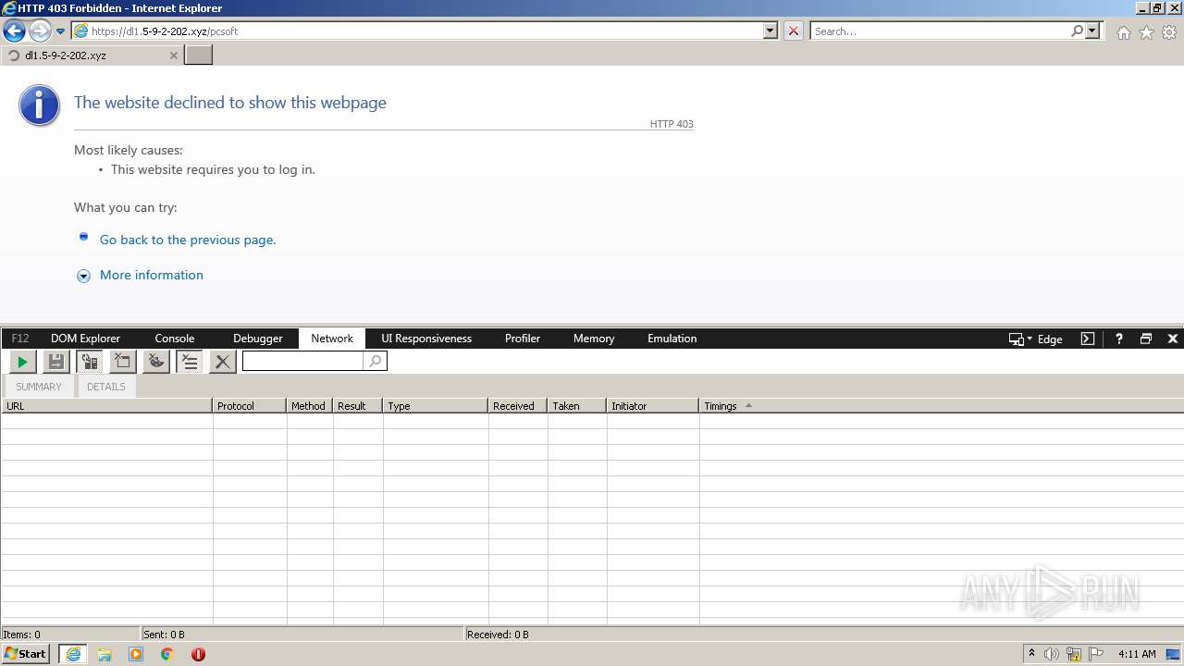Click the search magnifier icon
Viewport: 1184px width, 666px height.
[1077, 31]
